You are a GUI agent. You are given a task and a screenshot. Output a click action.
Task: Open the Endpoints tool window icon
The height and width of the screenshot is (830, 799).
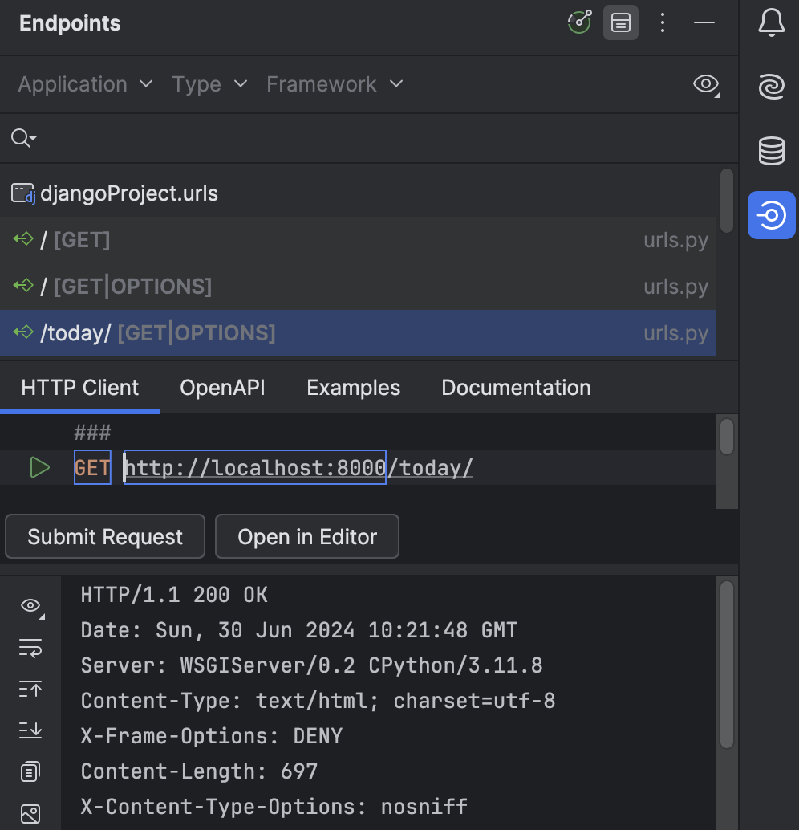tap(771, 215)
